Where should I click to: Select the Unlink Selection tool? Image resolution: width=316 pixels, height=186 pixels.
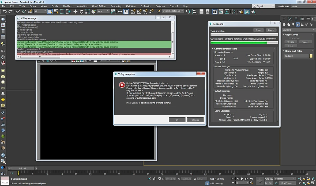coord(24,12)
